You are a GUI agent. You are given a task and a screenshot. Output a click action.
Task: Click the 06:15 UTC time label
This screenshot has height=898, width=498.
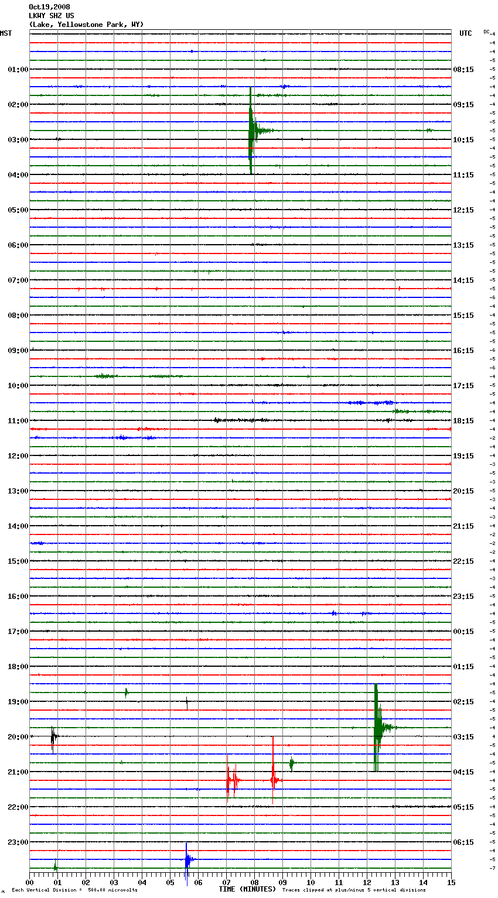click(x=463, y=842)
